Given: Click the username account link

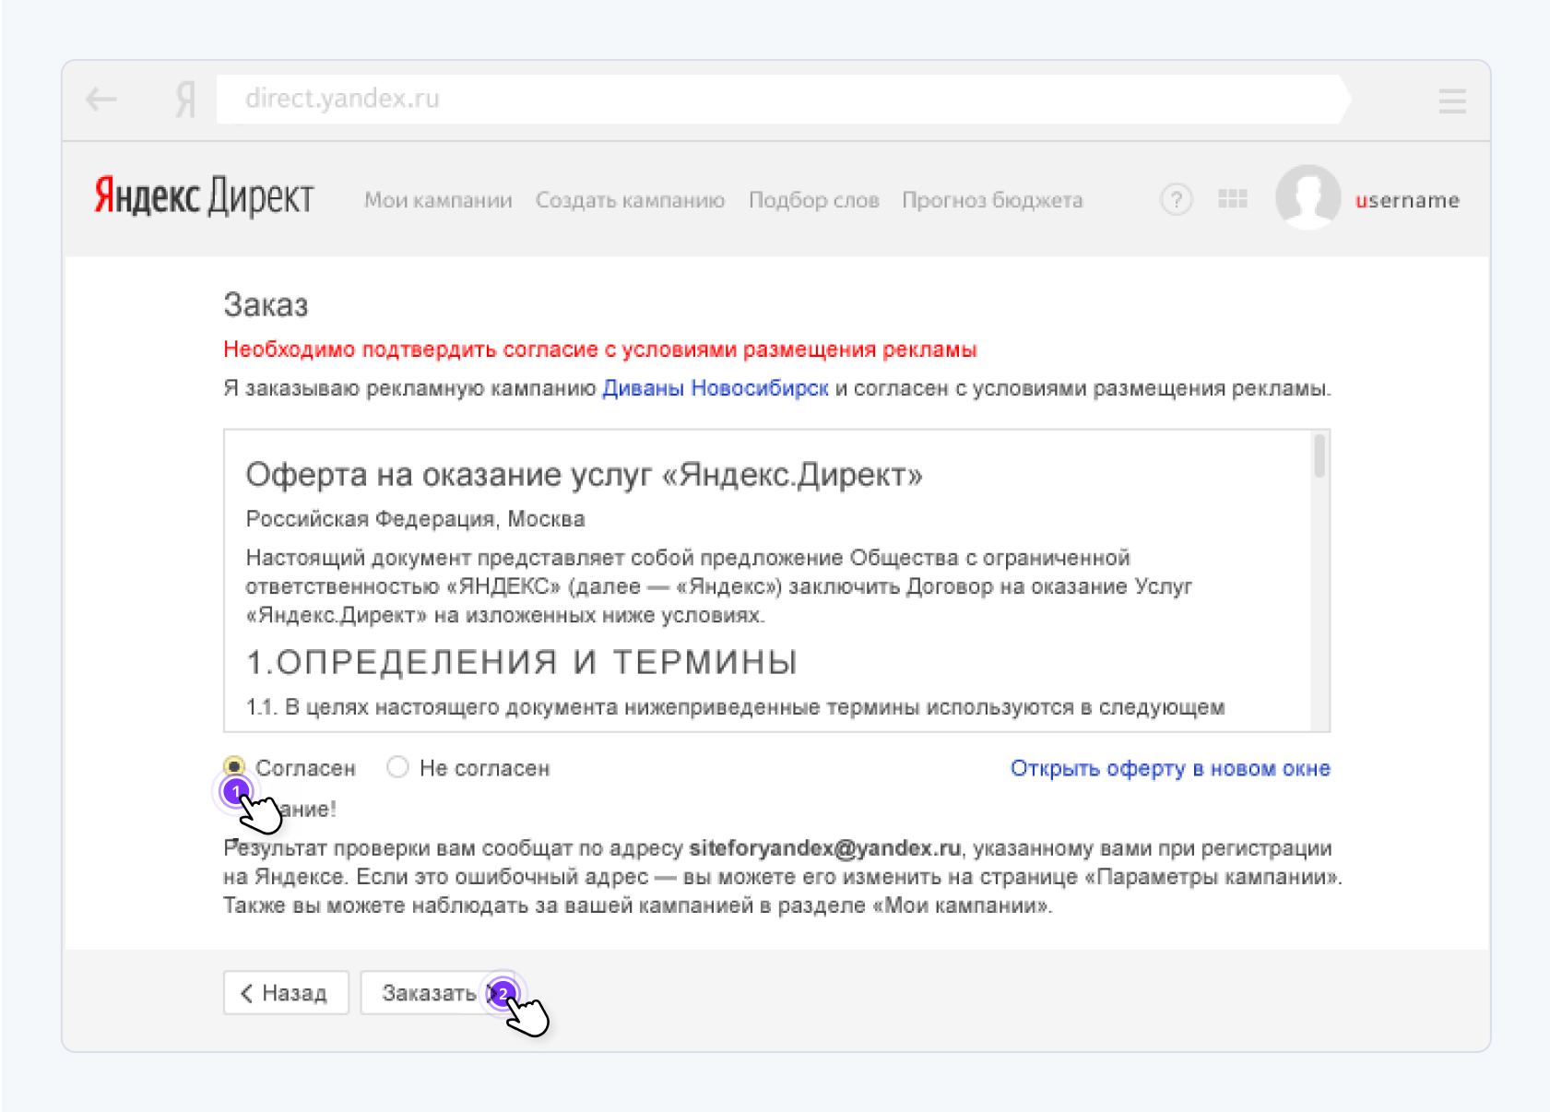Looking at the screenshot, I should click(1407, 200).
